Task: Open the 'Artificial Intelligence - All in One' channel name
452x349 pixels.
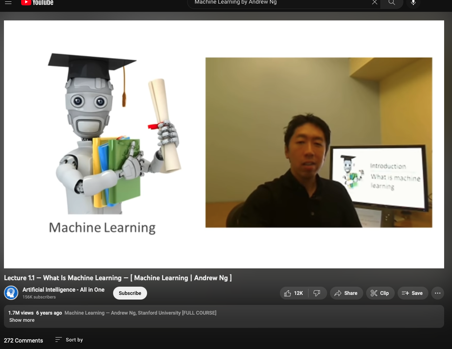Action: pyautogui.click(x=63, y=290)
